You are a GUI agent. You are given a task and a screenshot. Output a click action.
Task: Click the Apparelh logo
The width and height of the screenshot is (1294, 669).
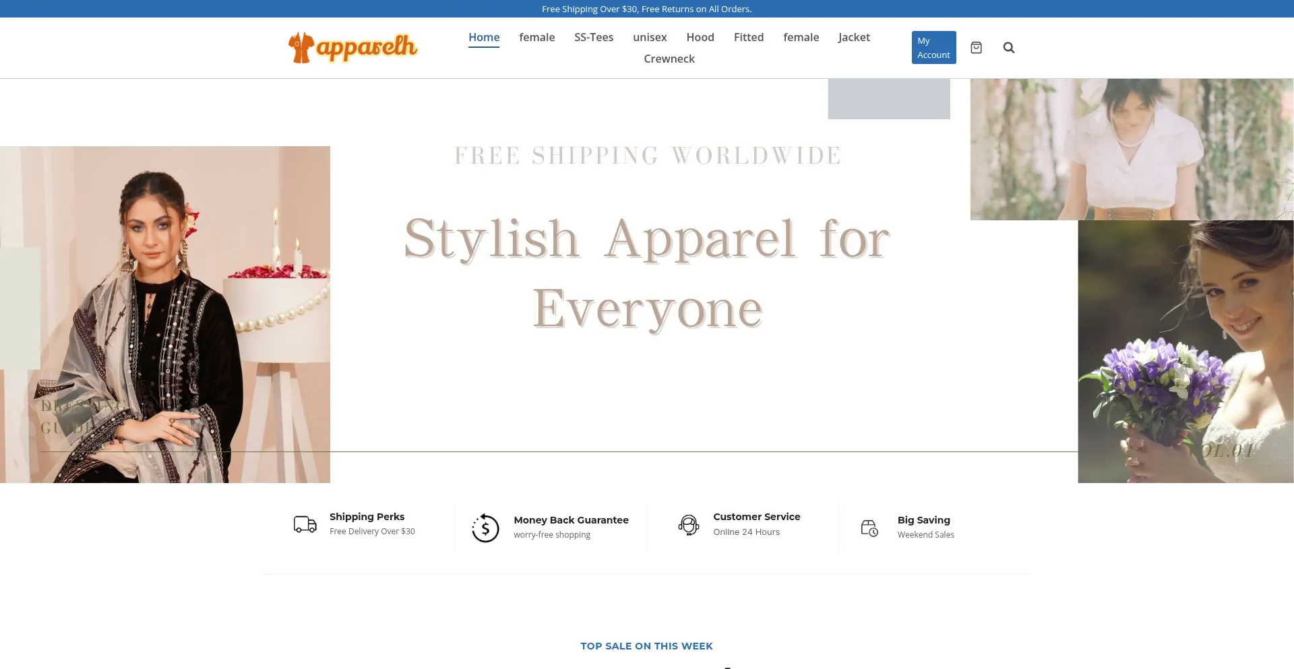click(x=353, y=47)
